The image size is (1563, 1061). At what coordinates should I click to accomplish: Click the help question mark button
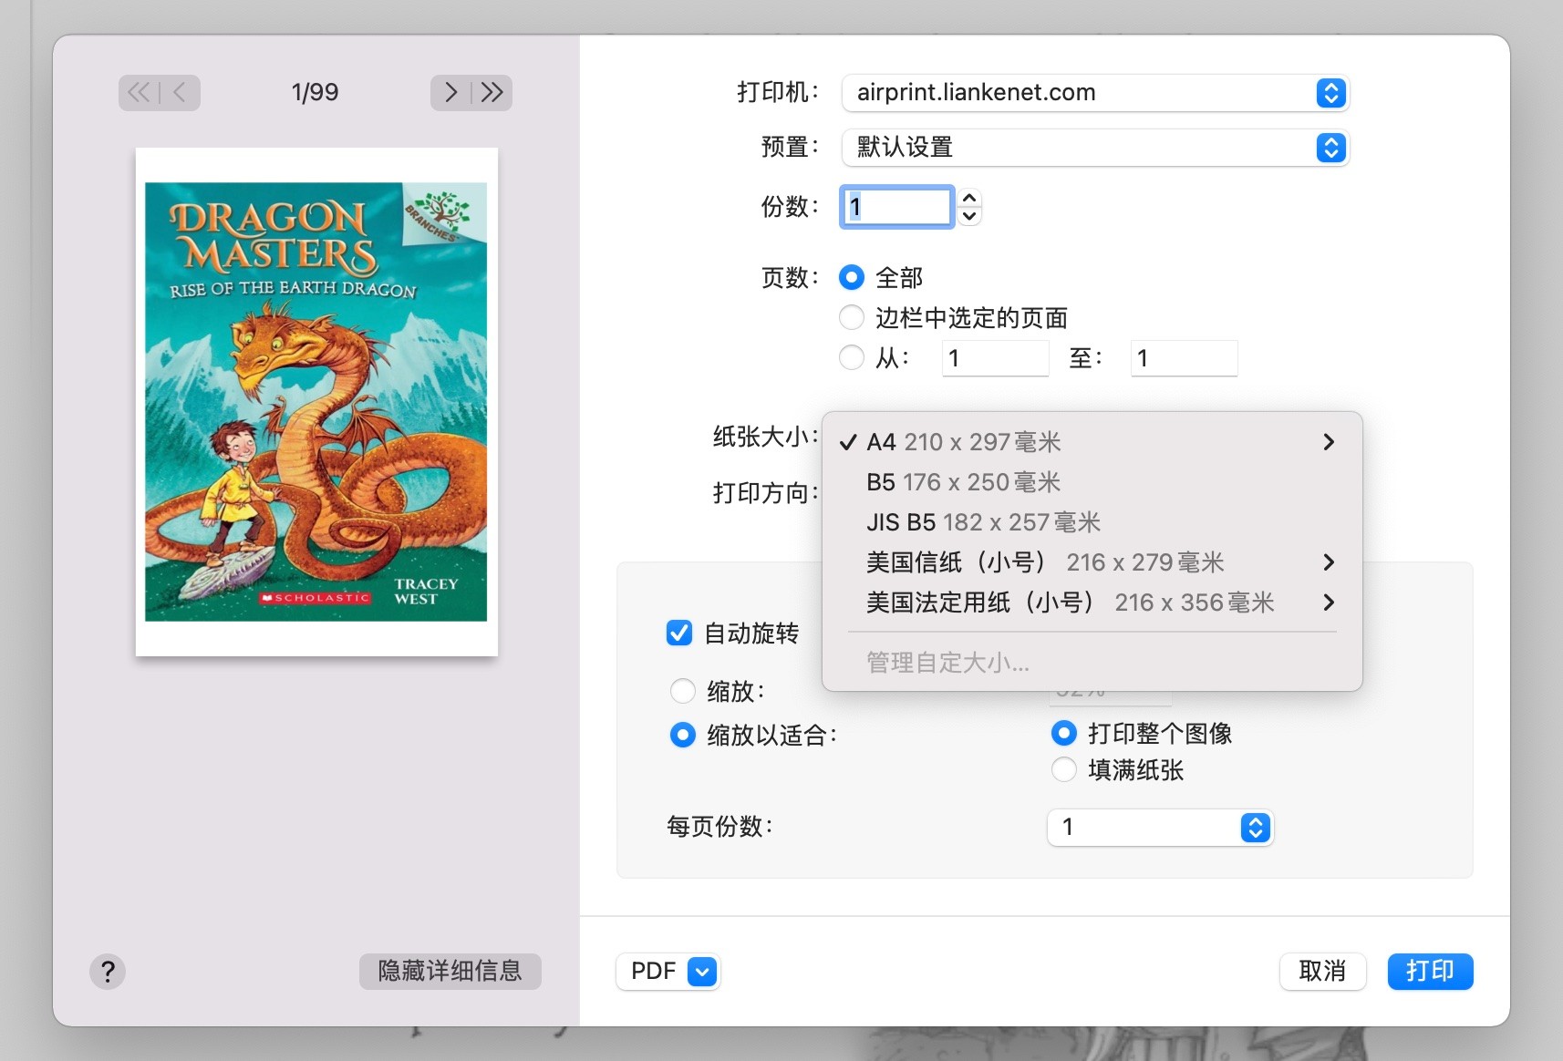pos(108,972)
